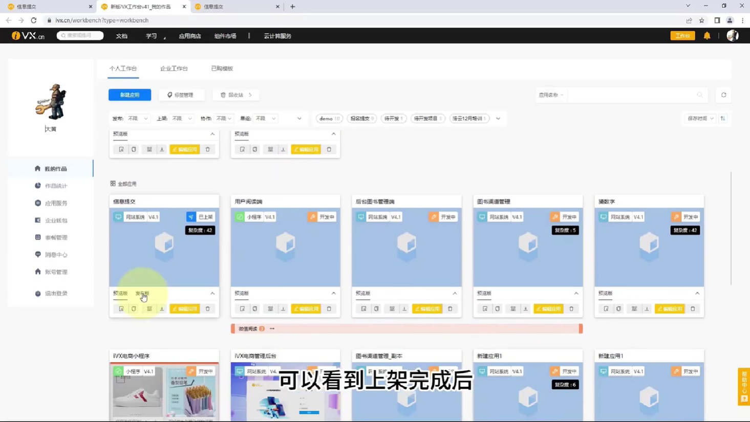Click the blue 新建应用 button

tap(130, 95)
